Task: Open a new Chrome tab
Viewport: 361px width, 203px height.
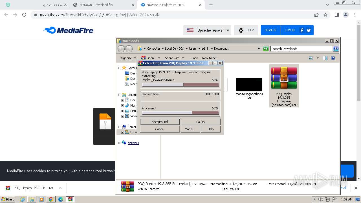Action: point(211,5)
